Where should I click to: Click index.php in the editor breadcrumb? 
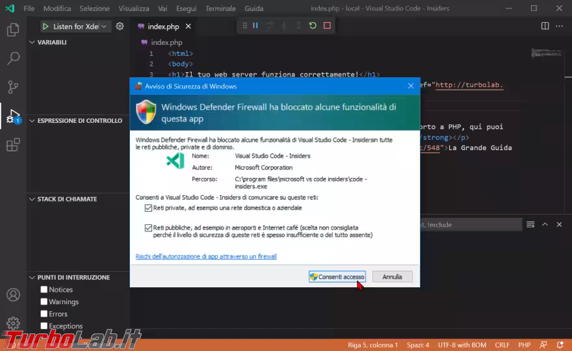(x=166, y=42)
